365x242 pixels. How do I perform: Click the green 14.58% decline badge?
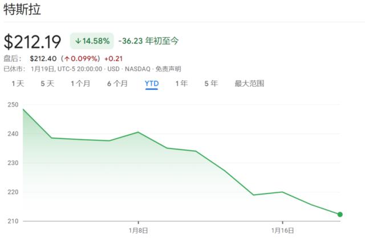91,41
